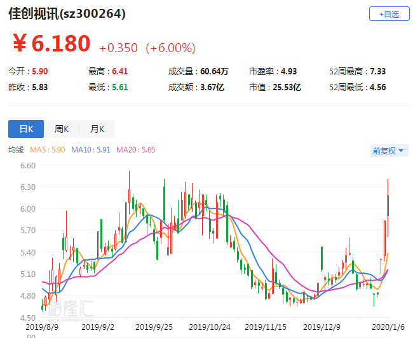Click the current price ¥6.180

click(x=51, y=43)
